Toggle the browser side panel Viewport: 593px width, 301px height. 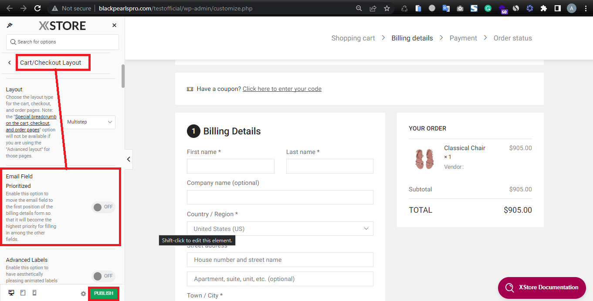(557, 8)
